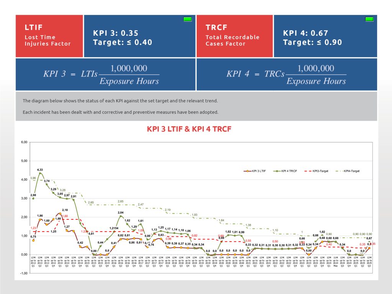Select the KPI 4 TRCs formula box

click(286, 74)
